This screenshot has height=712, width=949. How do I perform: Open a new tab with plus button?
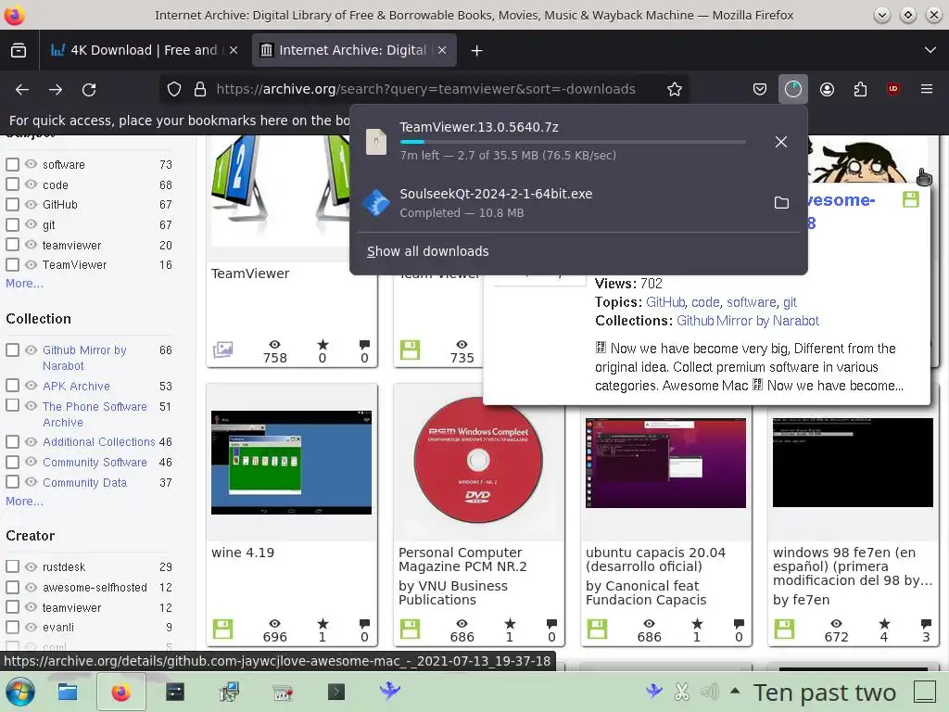pyautogui.click(x=476, y=50)
